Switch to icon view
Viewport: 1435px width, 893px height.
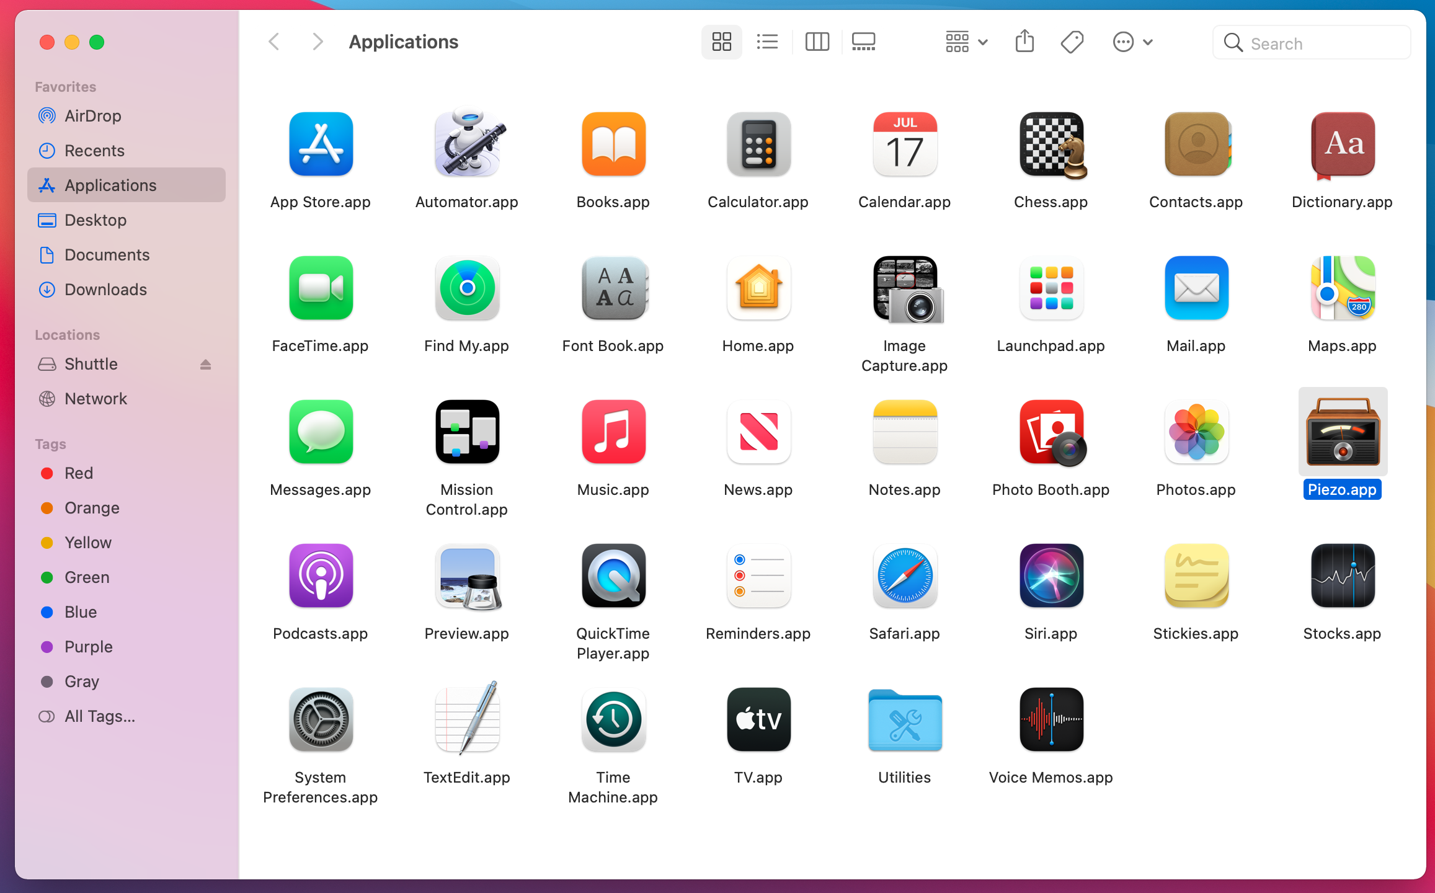[x=721, y=42]
